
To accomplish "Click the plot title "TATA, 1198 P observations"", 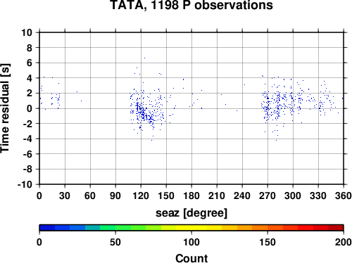I will [191, 5].
